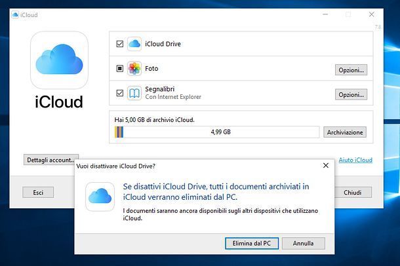This screenshot has height=266, width=400.
Task: Click the iCloud title bar icon
Action: (15, 15)
